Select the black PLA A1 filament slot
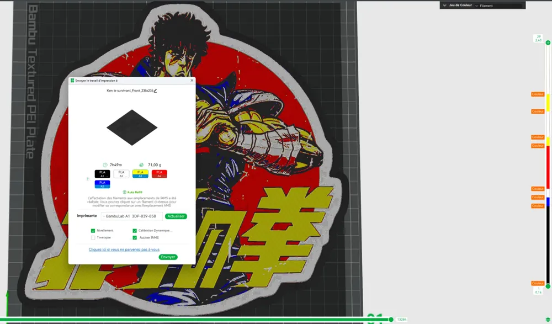Viewport: 552px width, 324px height. (103, 174)
